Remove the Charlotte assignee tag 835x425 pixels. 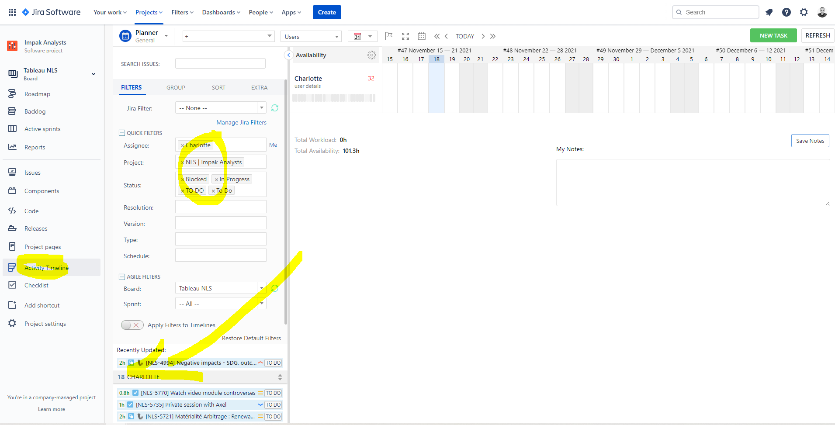click(x=183, y=145)
